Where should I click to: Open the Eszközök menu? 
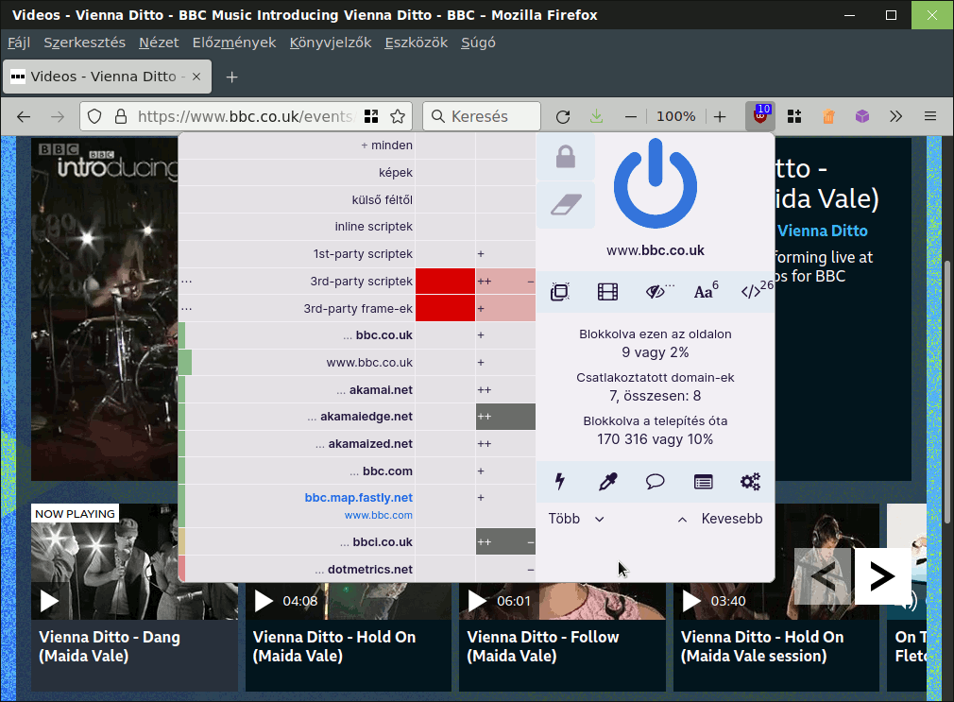[417, 43]
